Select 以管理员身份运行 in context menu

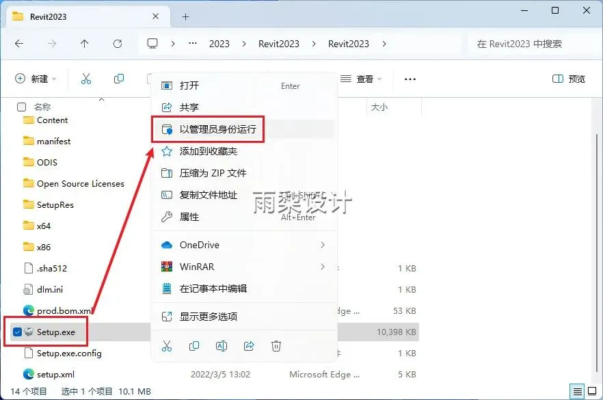coord(243,129)
